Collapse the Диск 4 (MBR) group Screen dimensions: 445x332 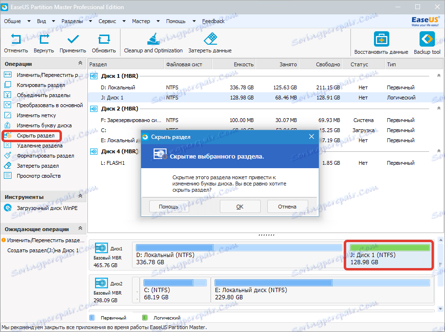click(439, 151)
